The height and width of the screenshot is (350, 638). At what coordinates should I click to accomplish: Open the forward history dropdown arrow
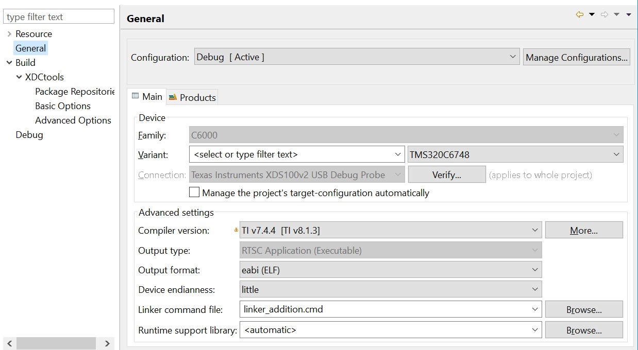click(617, 14)
